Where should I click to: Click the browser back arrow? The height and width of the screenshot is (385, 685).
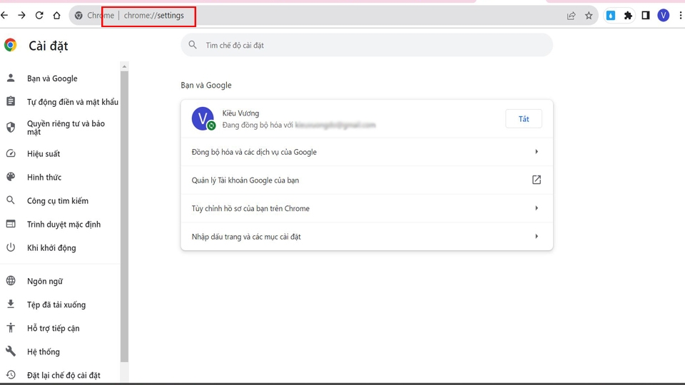[4, 15]
